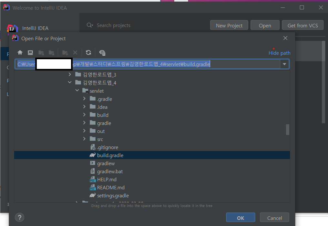The height and width of the screenshot is (226, 328).
Task: Click the IntelliJ IDEA logo in Welcome sidebar
Action: coord(12,29)
